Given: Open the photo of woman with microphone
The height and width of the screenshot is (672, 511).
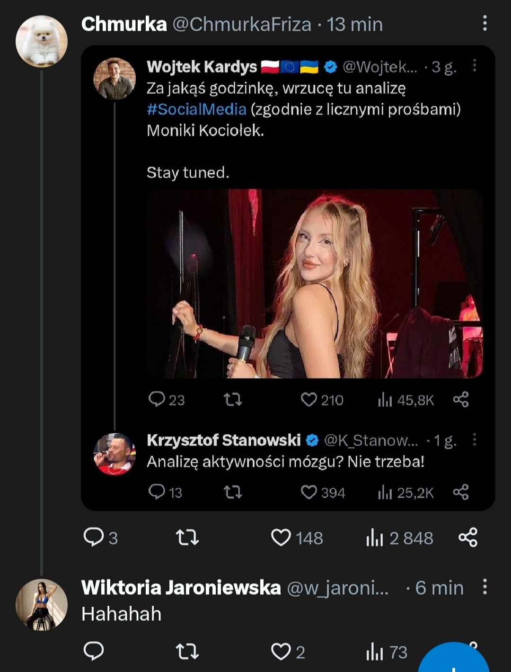Looking at the screenshot, I should point(314,283).
